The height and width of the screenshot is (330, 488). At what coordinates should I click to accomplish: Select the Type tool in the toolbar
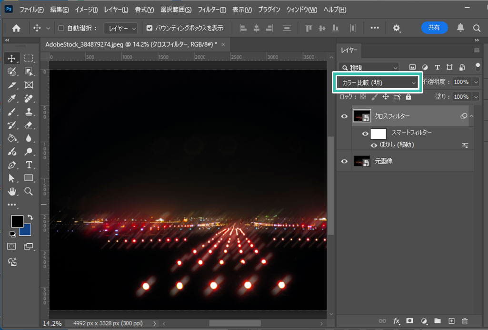coord(29,165)
